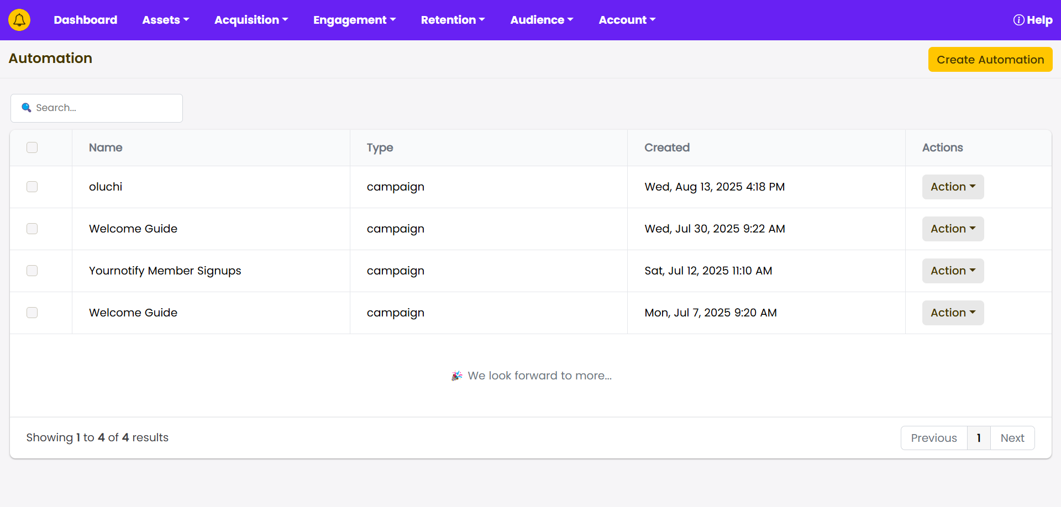The width and height of the screenshot is (1061, 507).
Task: Check the box for oluchi row
Action: (32, 187)
